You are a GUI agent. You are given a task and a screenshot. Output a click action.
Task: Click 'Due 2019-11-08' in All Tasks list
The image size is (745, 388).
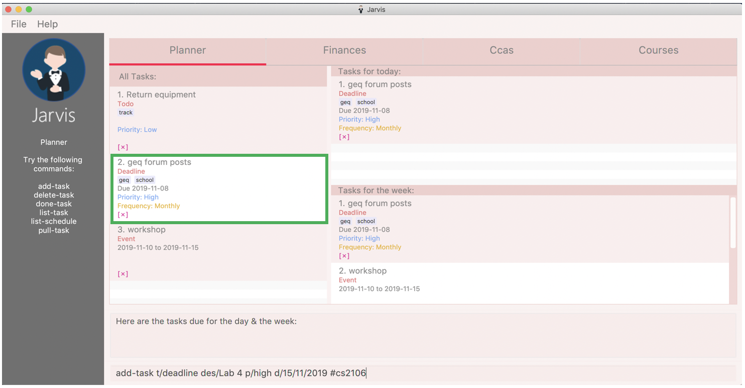pyautogui.click(x=143, y=188)
